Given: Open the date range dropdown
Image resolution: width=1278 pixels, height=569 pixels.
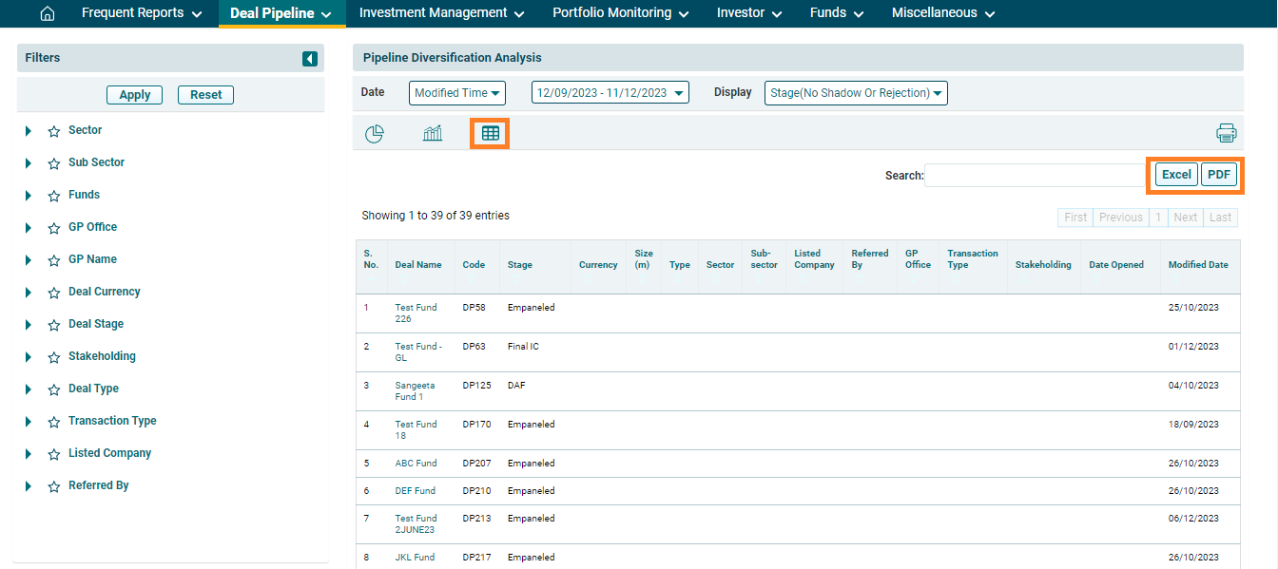Looking at the screenshot, I should [610, 93].
